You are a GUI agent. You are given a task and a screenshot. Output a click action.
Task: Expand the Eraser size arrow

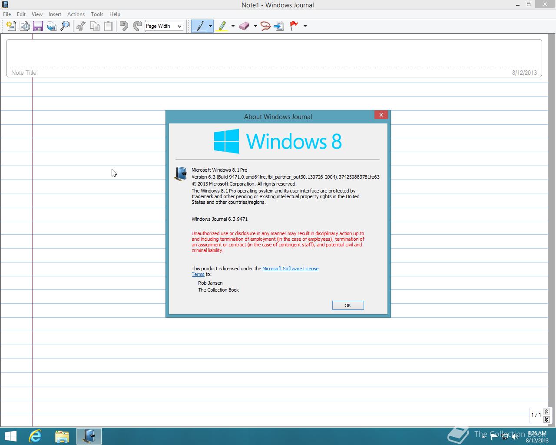coord(255,26)
